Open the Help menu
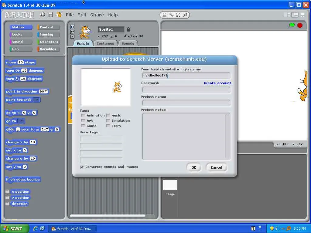 tap(112, 15)
